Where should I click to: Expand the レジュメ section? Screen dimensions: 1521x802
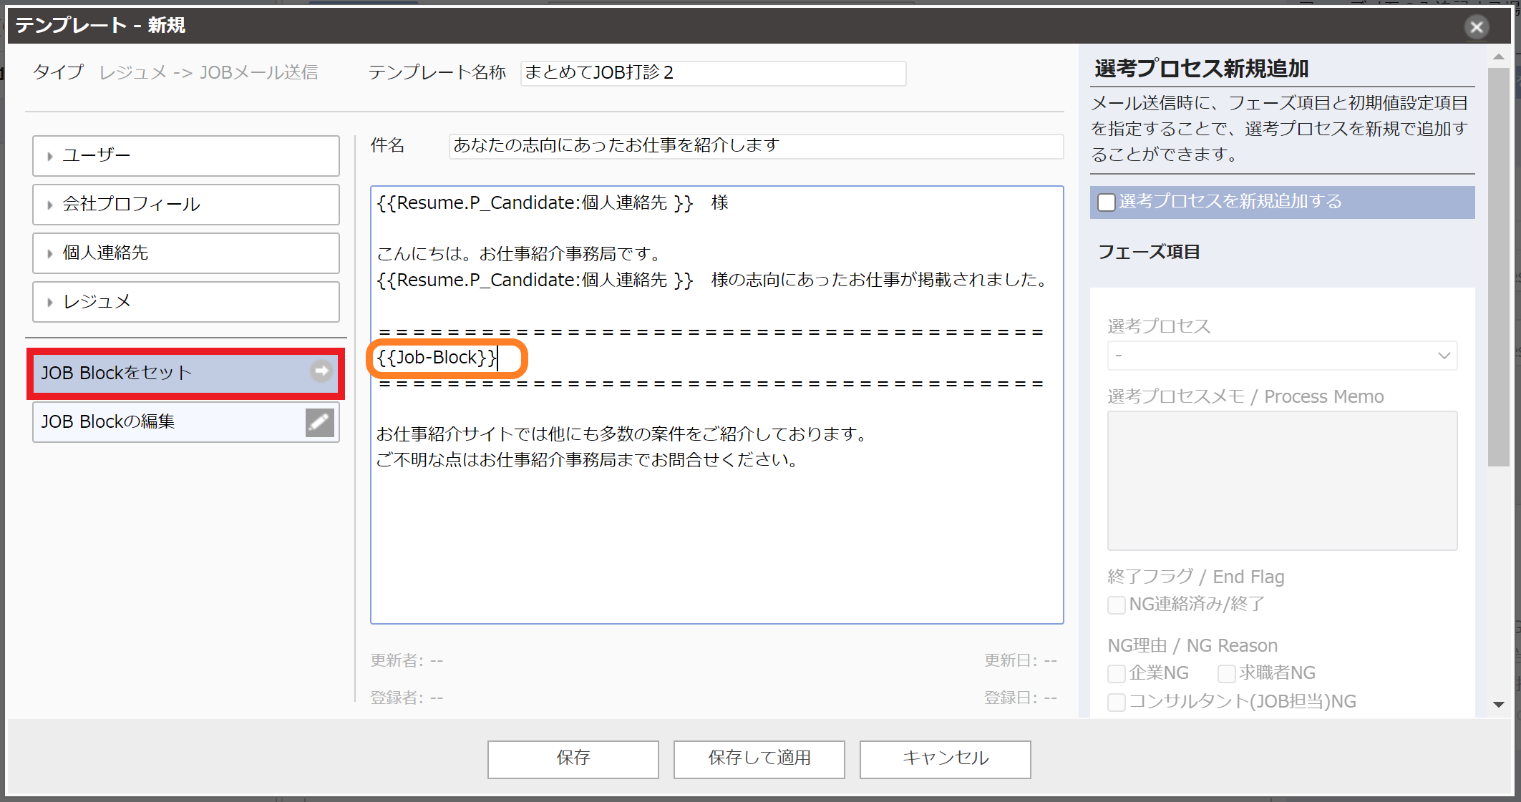(185, 302)
